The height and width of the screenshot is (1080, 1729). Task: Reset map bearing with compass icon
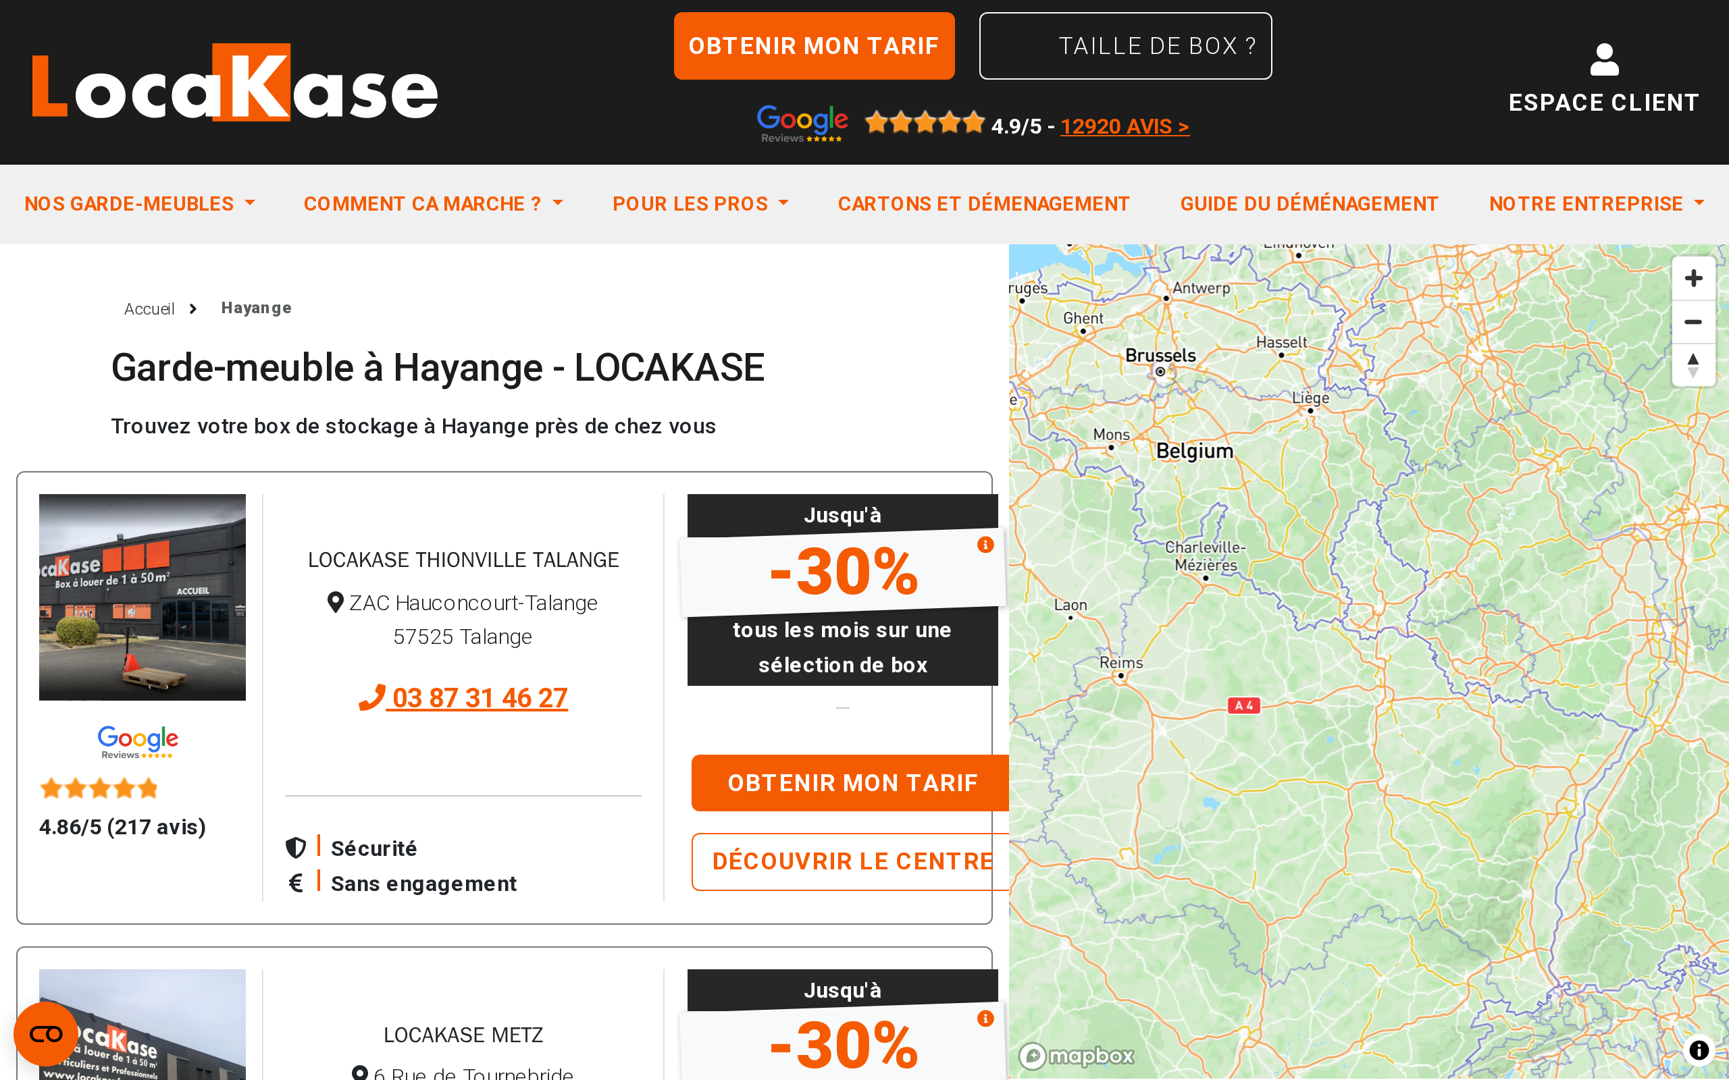1693,365
